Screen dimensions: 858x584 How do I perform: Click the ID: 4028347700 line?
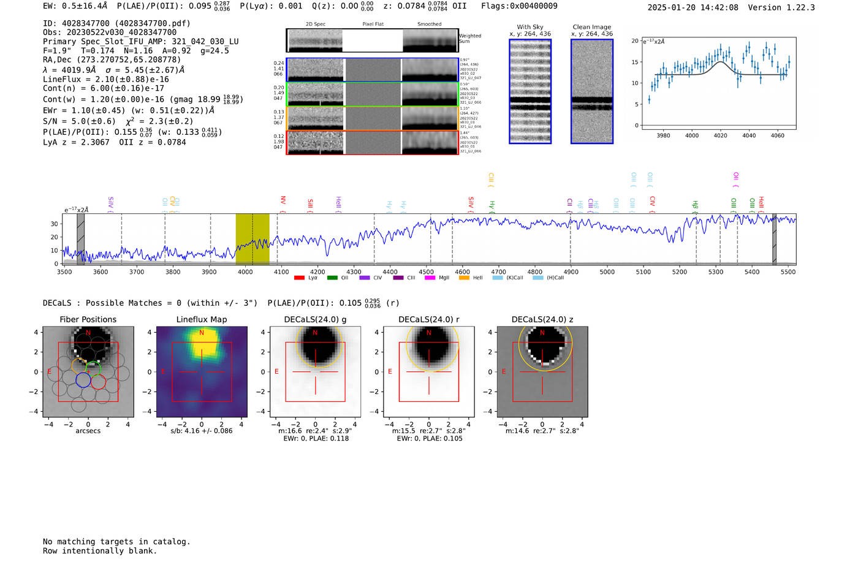coord(116,23)
